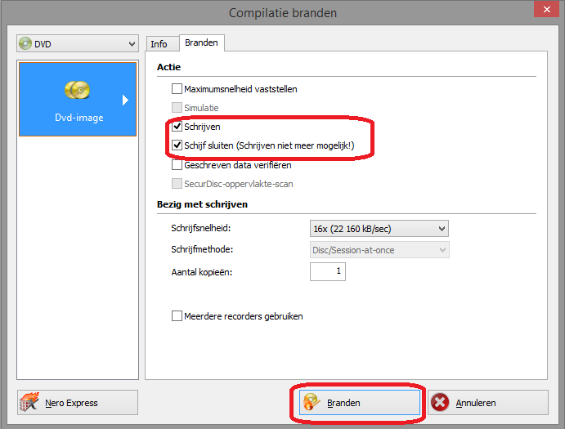Open the Schrijfmethode Disc/Session-at-once dropdown
The height and width of the screenshot is (429, 565).
click(379, 249)
